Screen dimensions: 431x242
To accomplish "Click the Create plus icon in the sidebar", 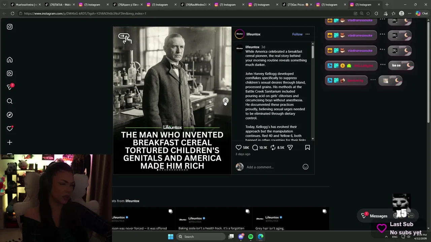I will pos(10,143).
